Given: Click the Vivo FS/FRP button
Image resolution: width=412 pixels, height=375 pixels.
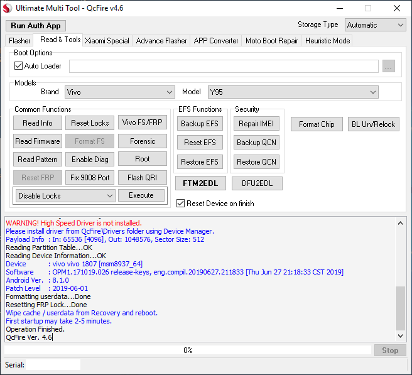Looking at the screenshot, I should (143, 122).
